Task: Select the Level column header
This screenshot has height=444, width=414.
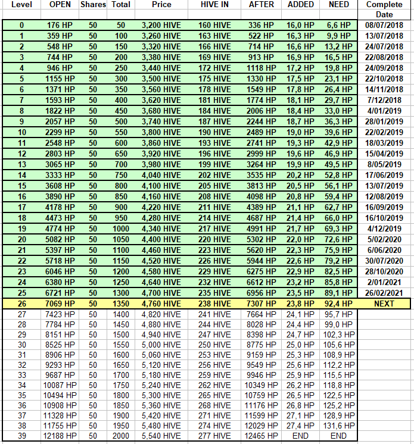Action: pyautogui.click(x=21, y=5)
